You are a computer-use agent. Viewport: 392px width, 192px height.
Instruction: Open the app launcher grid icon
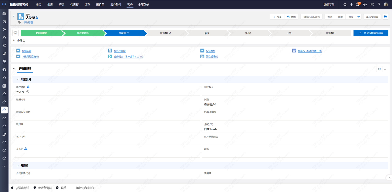click(4, 5)
